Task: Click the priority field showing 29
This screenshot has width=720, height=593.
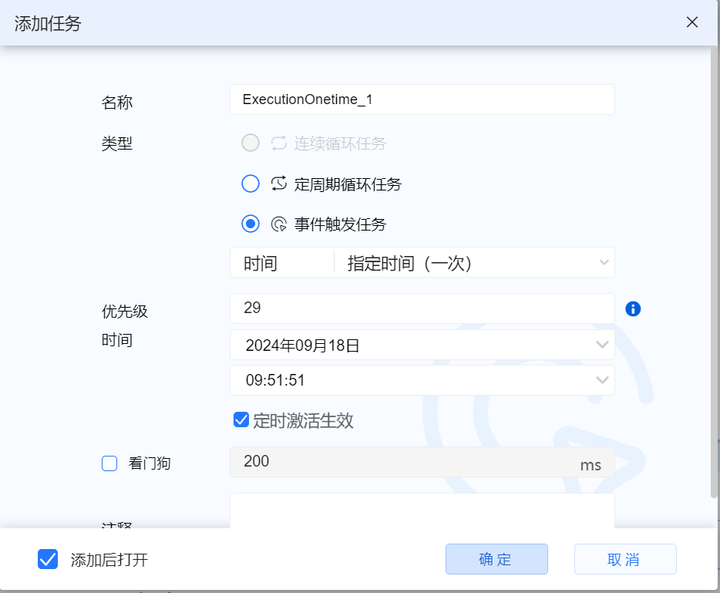Action: click(422, 308)
